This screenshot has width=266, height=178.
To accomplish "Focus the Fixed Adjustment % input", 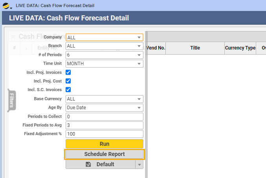I will click(x=104, y=134).
